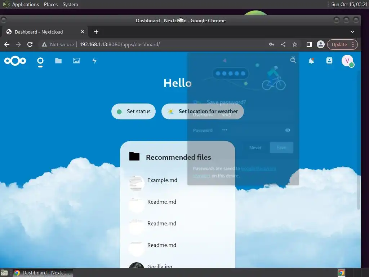Open a new tab

click(96, 32)
